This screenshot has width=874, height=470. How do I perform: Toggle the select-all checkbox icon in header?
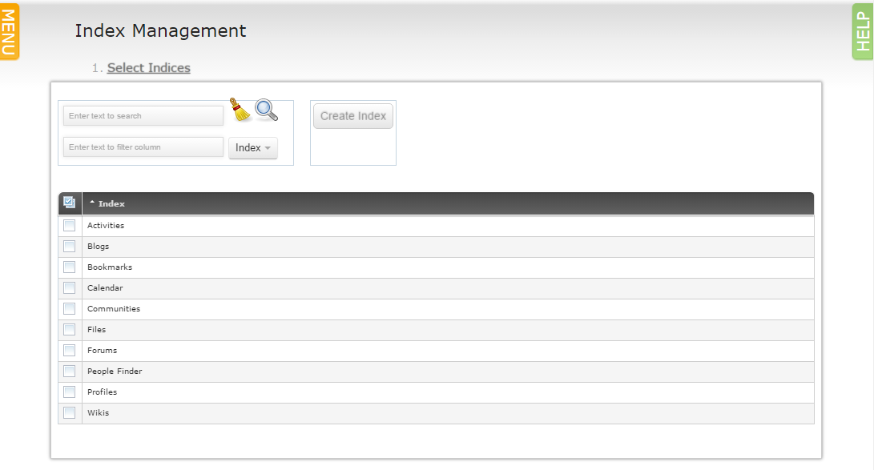[69, 203]
